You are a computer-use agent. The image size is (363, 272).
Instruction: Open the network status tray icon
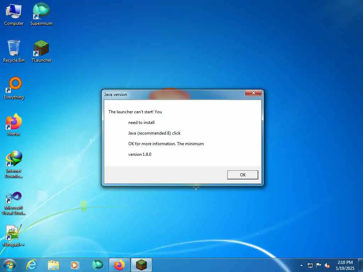(x=310, y=265)
